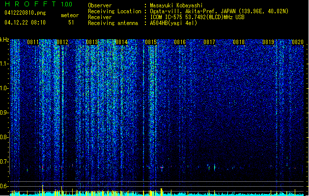
Task: Click the kHz axis unit label
Action: click(4, 40)
